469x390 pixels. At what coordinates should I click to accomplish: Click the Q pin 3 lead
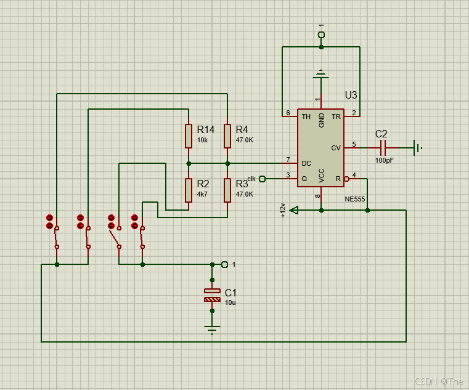pyautogui.click(x=290, y=179)
